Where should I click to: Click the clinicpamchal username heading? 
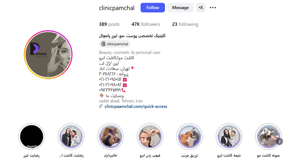(x=117, y=8)
